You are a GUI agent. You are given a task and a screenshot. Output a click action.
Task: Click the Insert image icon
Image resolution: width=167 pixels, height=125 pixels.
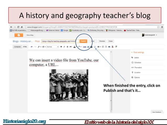88,47
